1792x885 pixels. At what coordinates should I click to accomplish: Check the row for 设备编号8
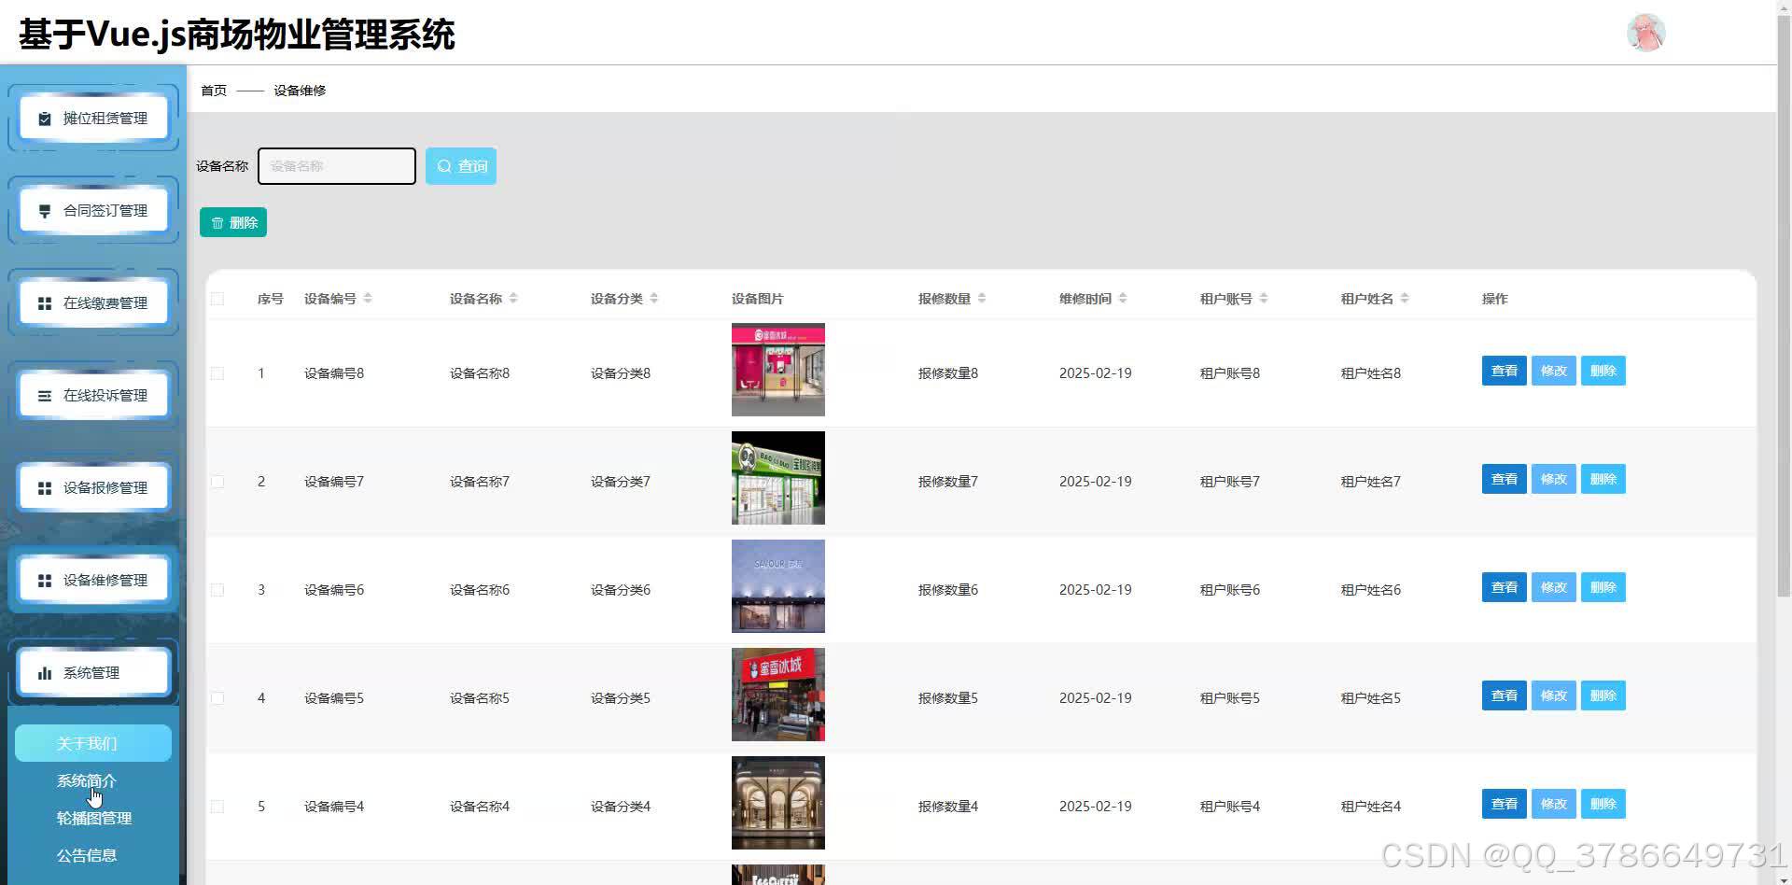click(217, 373)
